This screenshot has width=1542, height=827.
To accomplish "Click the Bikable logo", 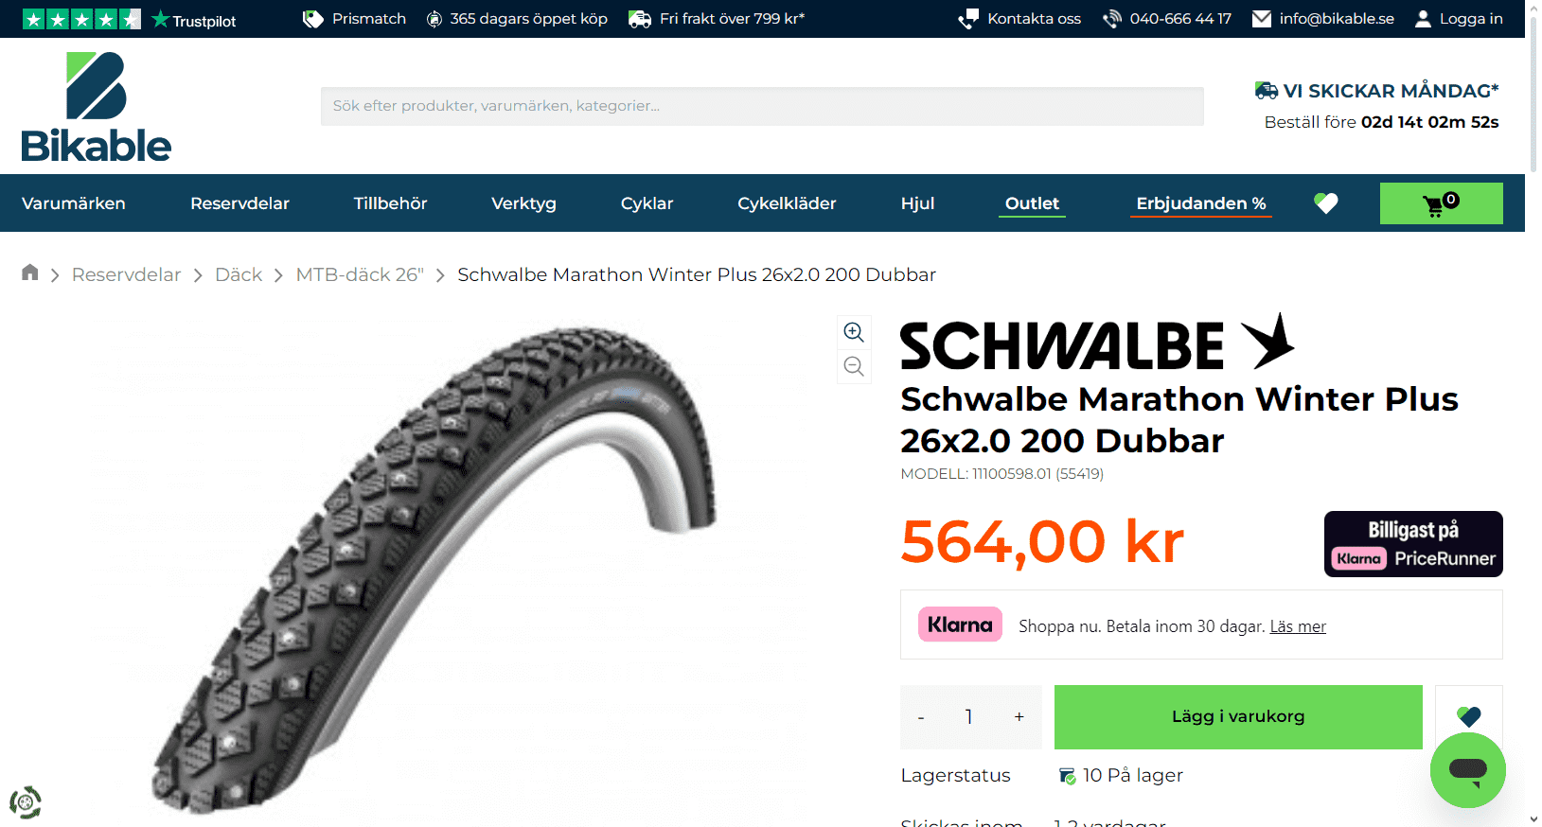I will [x=96, y=107].
